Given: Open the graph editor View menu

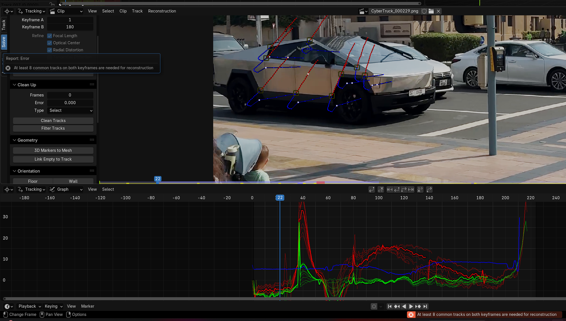Looking at the screenshot, I should click(x=92, y=189).
